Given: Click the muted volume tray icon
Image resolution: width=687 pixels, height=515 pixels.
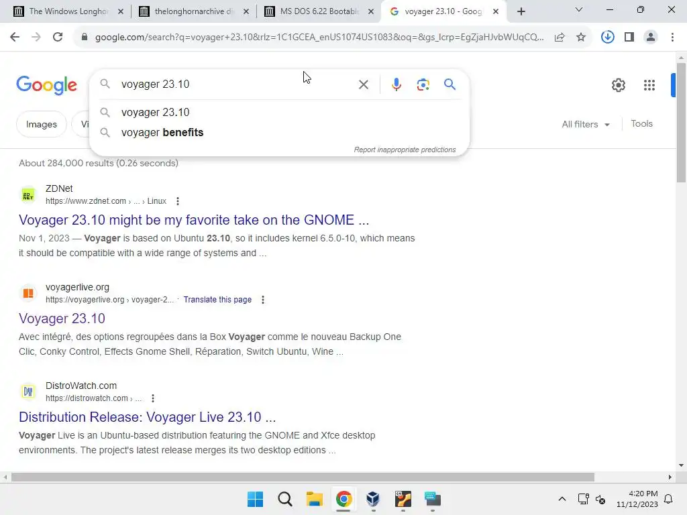Looking at the screenshot, I should pyautogui.click(x=600, y=499).
